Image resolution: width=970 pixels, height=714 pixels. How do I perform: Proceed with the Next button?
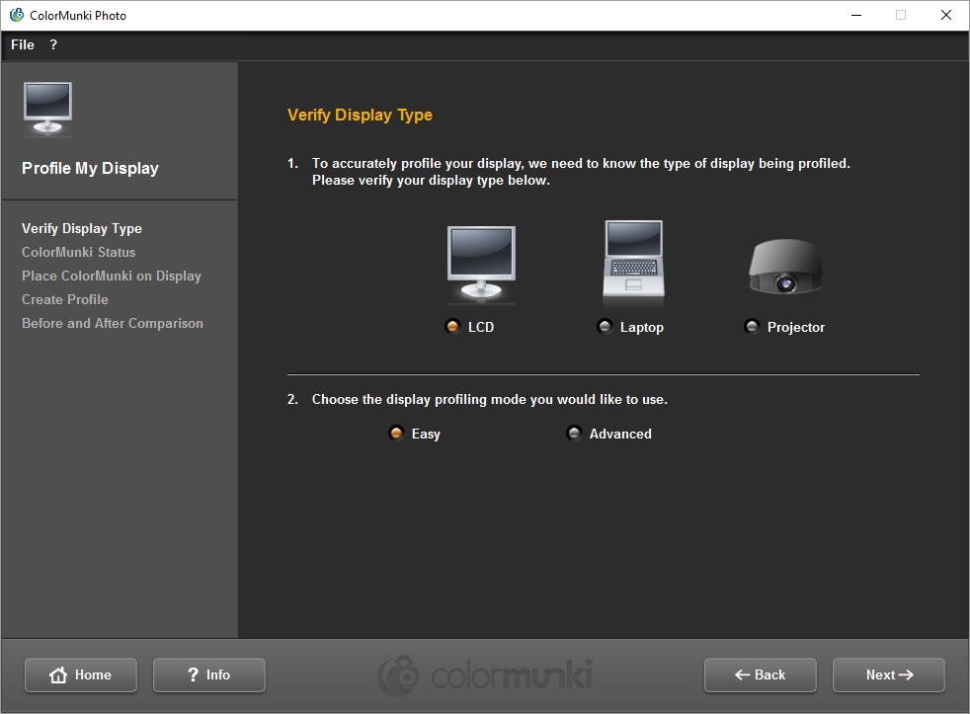[x=888, y=674]
